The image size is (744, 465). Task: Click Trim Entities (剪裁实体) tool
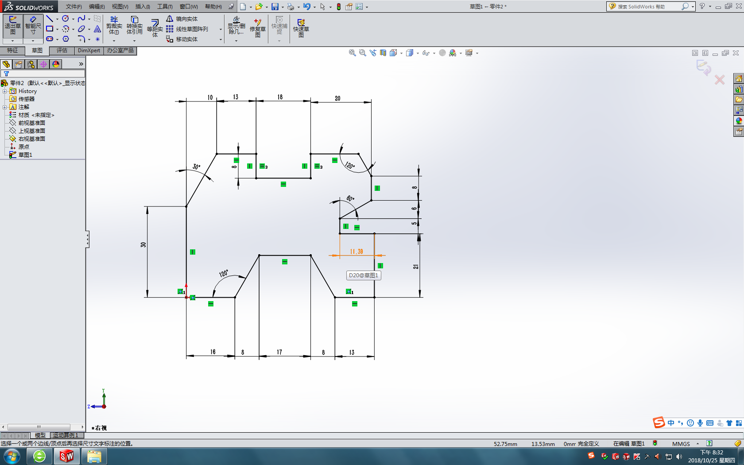(114, 25)
